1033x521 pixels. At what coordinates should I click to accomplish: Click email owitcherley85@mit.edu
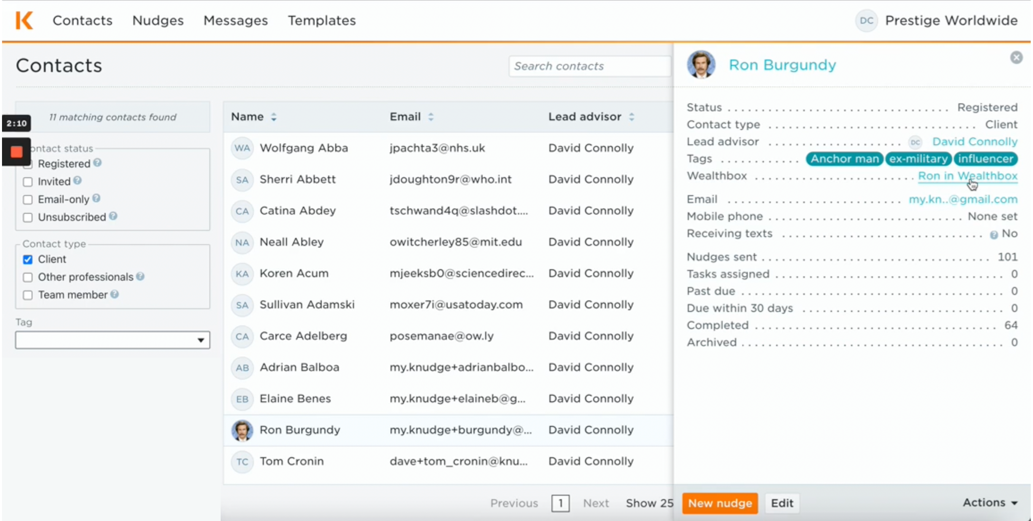455,242
